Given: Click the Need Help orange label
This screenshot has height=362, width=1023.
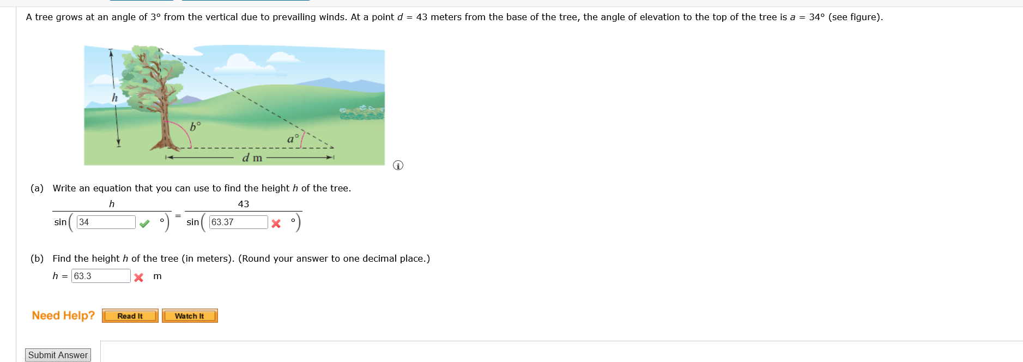Looking at the screenshot, I should tap(63, 315).
